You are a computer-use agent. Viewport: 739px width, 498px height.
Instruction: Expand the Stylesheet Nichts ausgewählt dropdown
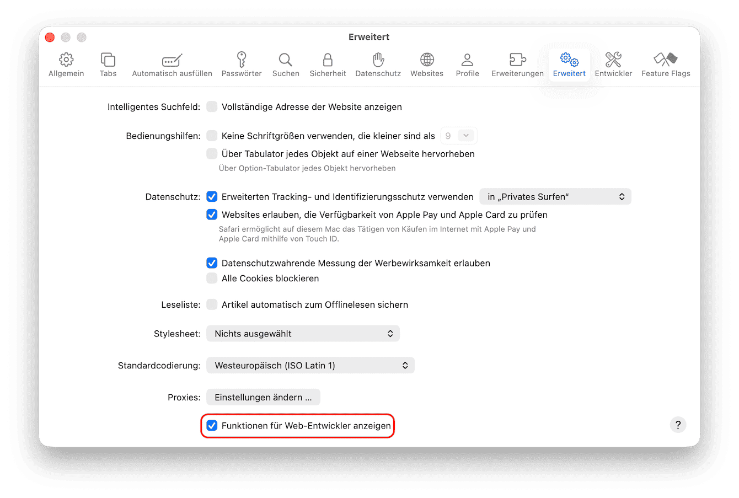pyautogui.click(x=303, y=334)
